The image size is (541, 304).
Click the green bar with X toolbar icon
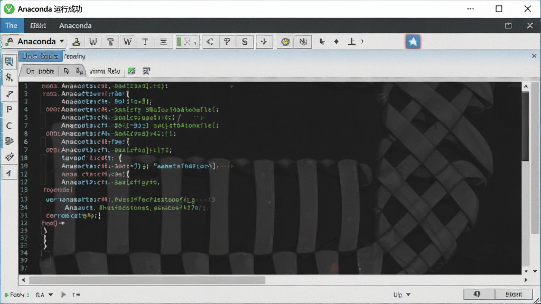coord(187,42)
